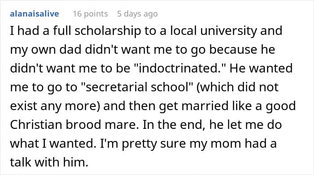Click the words "my own dad" in the comment
Viewport: 314px width, 175px height.
[46, 50]
